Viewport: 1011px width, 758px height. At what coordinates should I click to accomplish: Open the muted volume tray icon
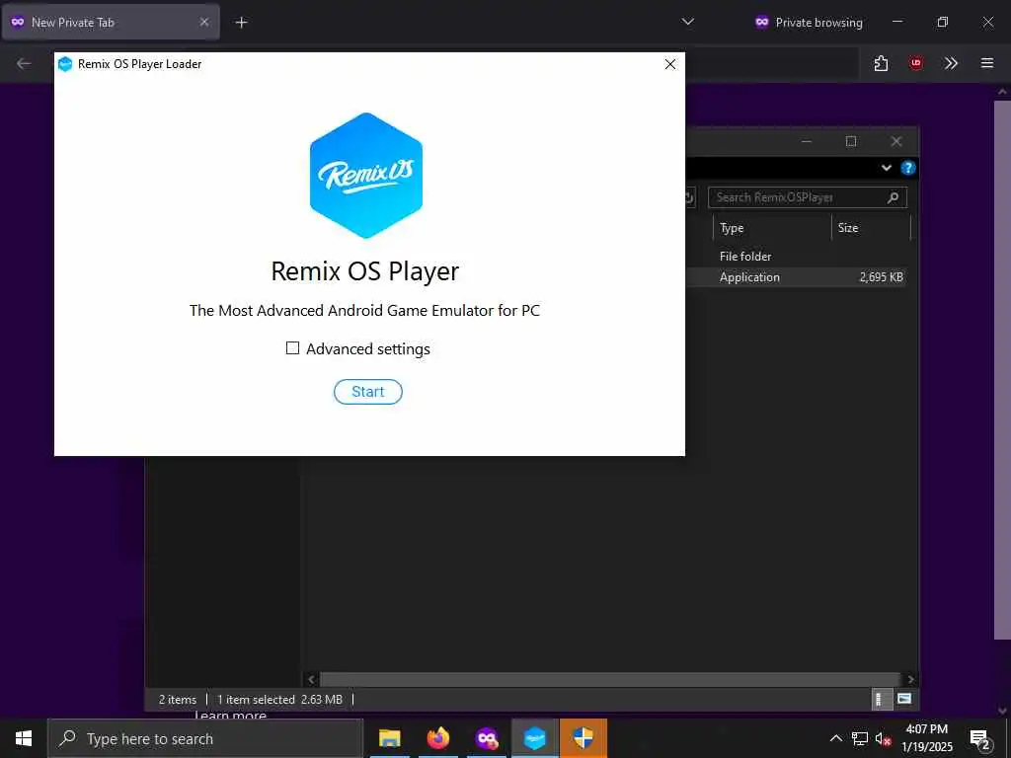(x=884, y=738)
